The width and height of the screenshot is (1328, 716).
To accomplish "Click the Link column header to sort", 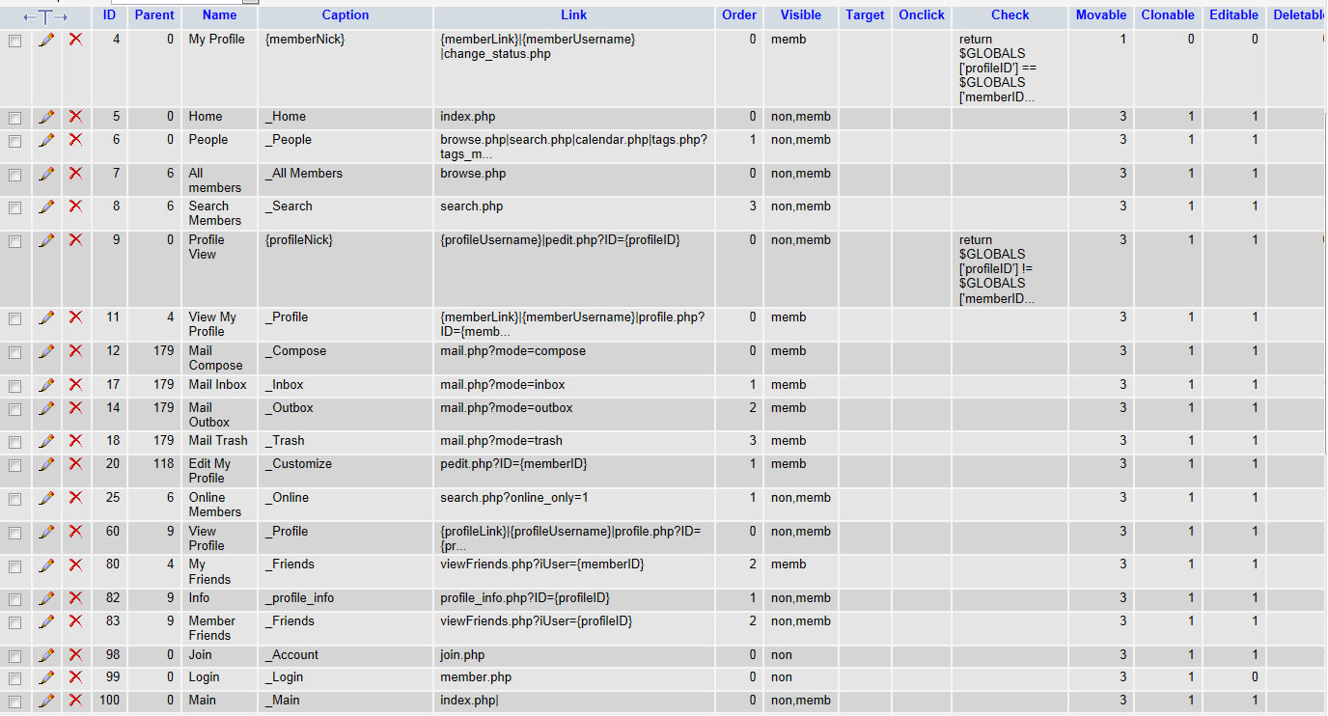I will [573, 15].
